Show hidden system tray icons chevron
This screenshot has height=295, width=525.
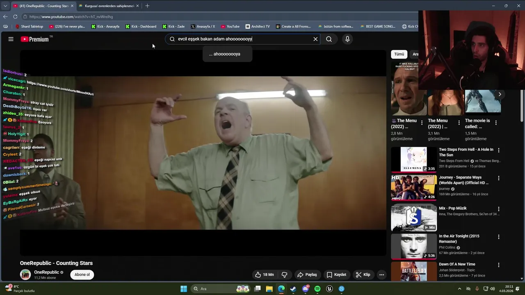459,289
